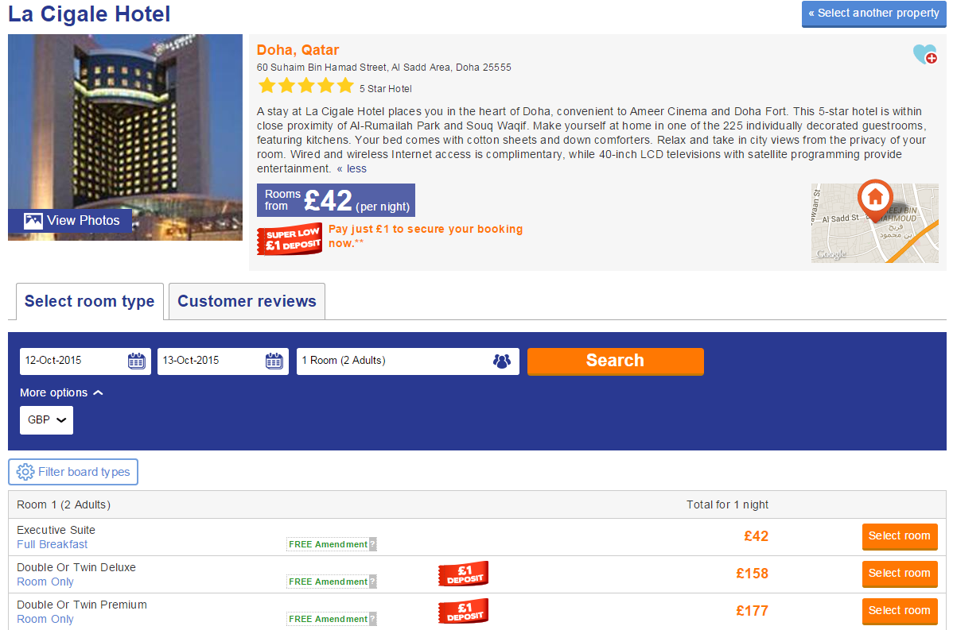Click the hotel street address text
This screenshot has height=630, width=953.
383,68
